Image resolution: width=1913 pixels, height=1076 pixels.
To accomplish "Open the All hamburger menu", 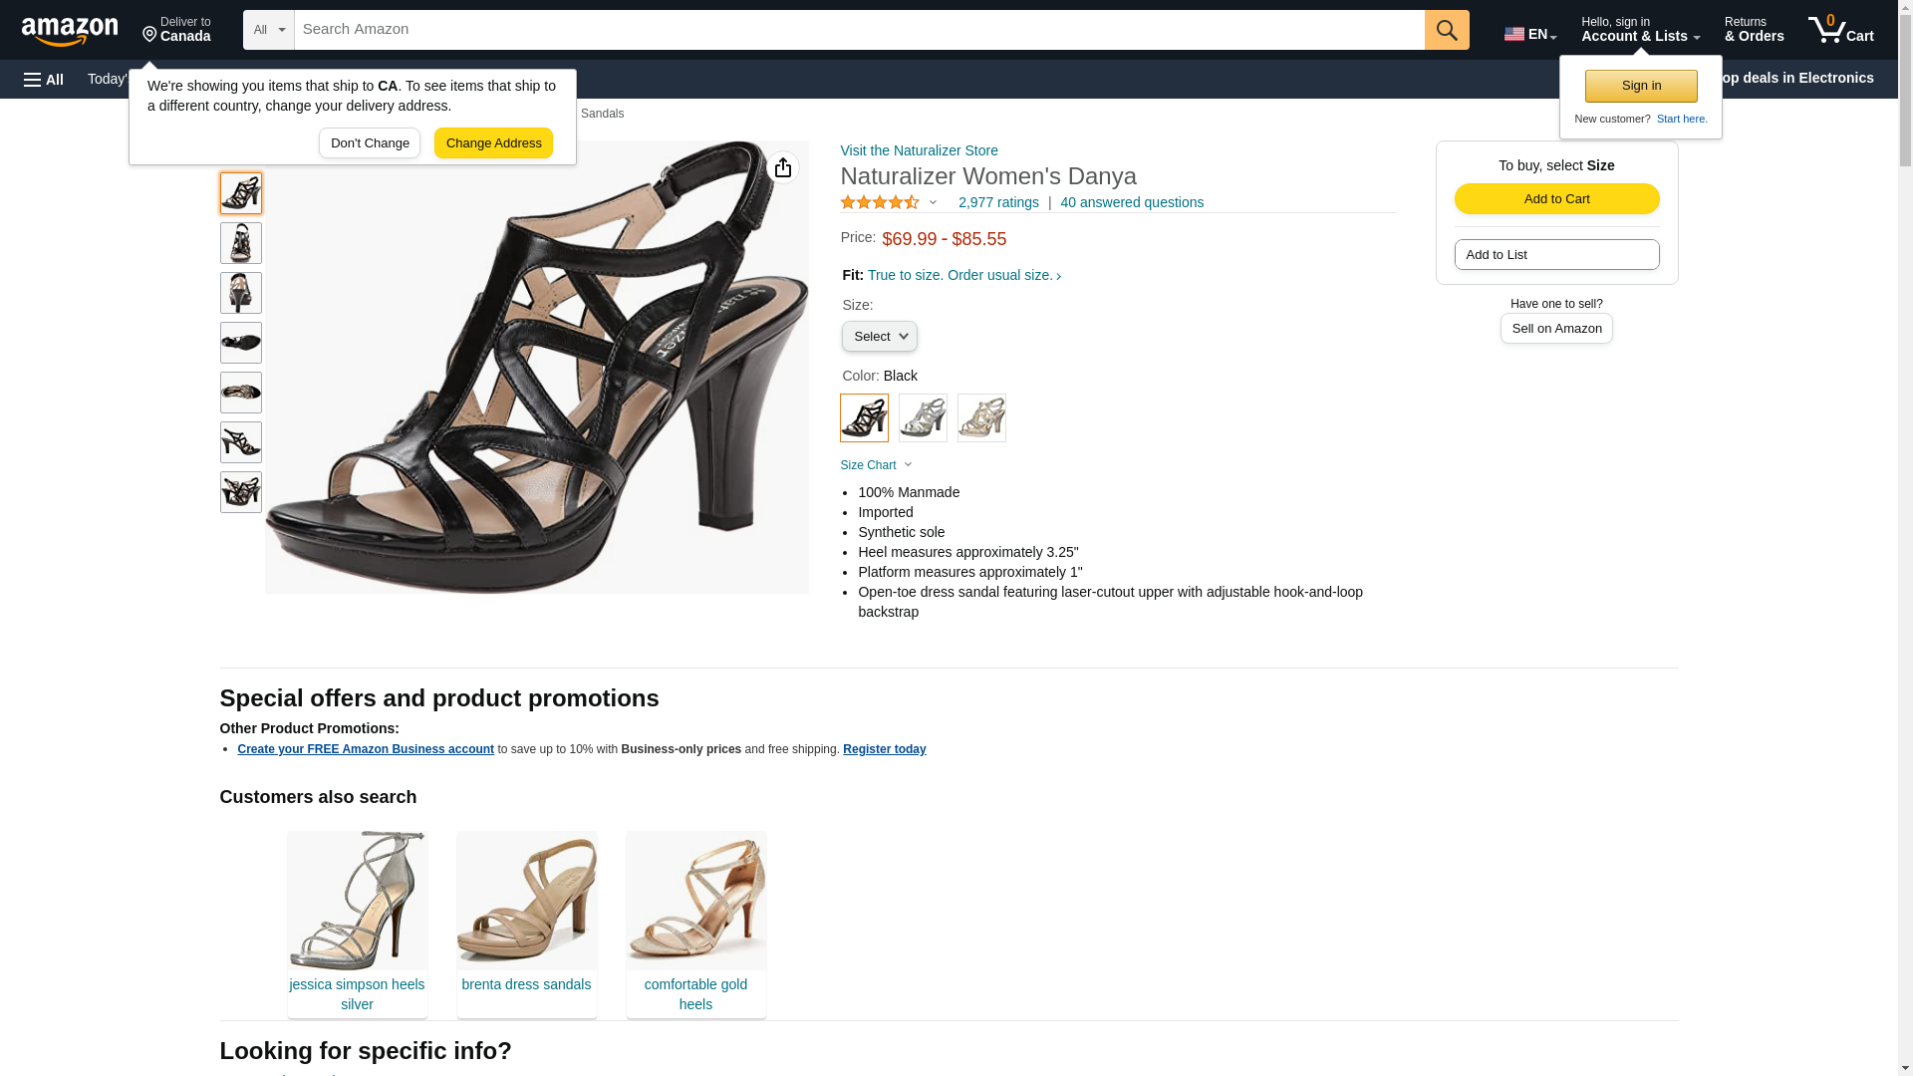I will pyautogui.click(x=44, y=79).
